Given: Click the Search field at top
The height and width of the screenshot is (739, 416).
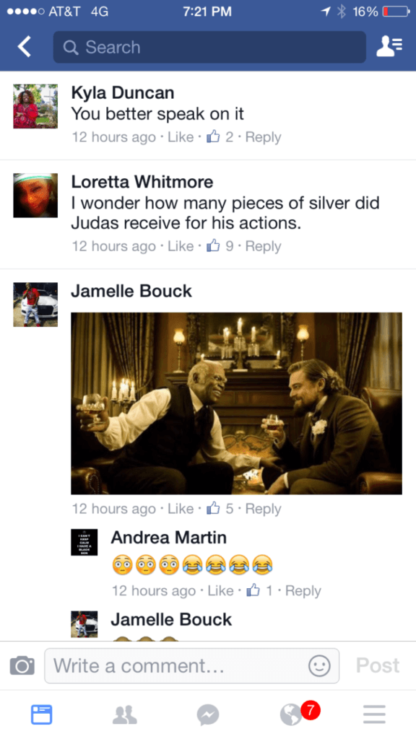Looking at the screenshot, I should tap(209, 47).
